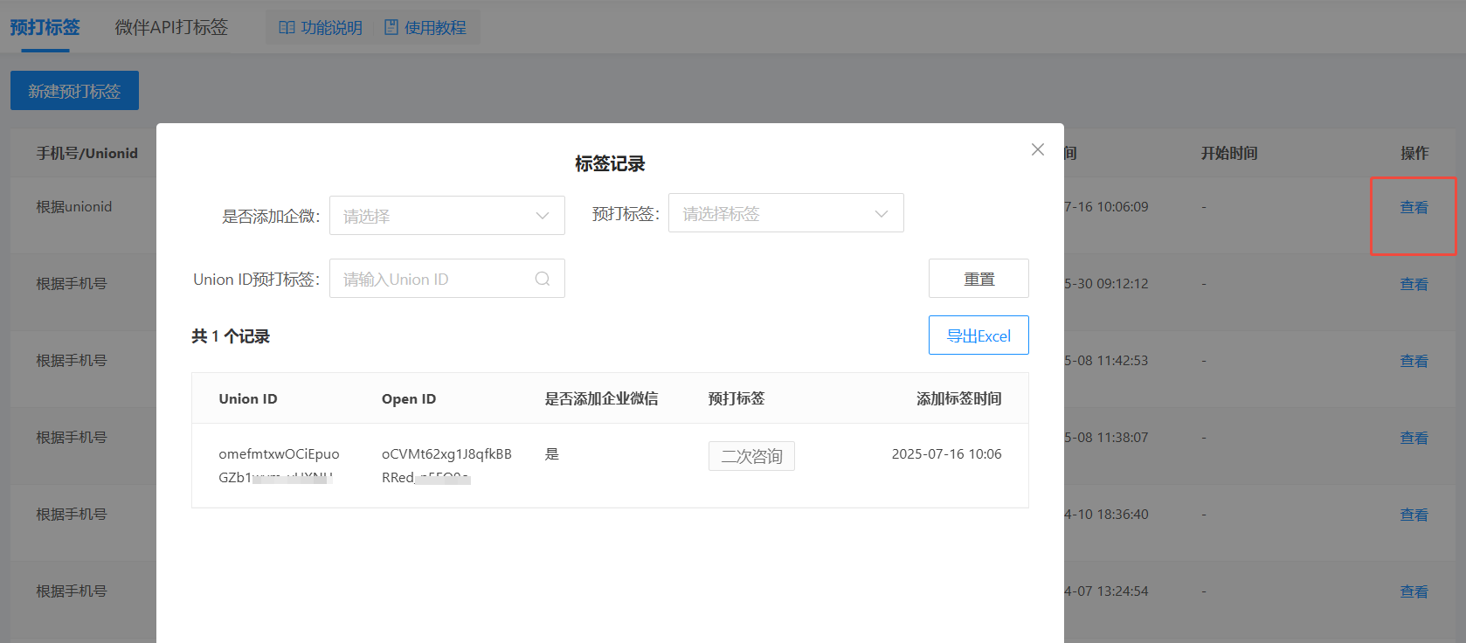Click the book icon beside 功能说明

(287, 28)
